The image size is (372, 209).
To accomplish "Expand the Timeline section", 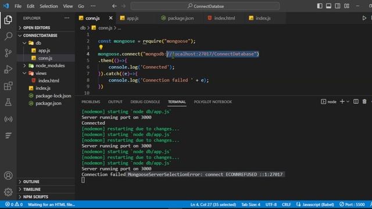I will pyautogui.click(x=46, y=189).
